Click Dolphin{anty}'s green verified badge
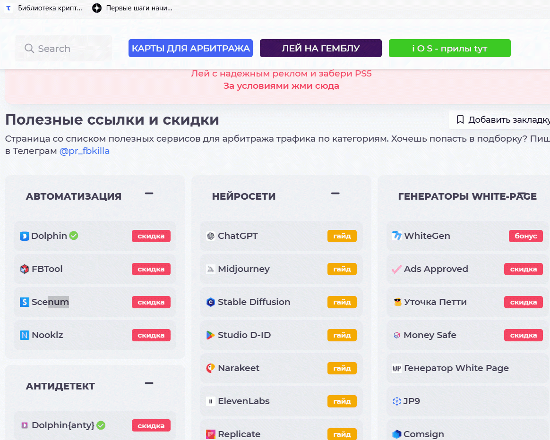The height and width of the screenshot is (440, 550). [x=101, y=425]
